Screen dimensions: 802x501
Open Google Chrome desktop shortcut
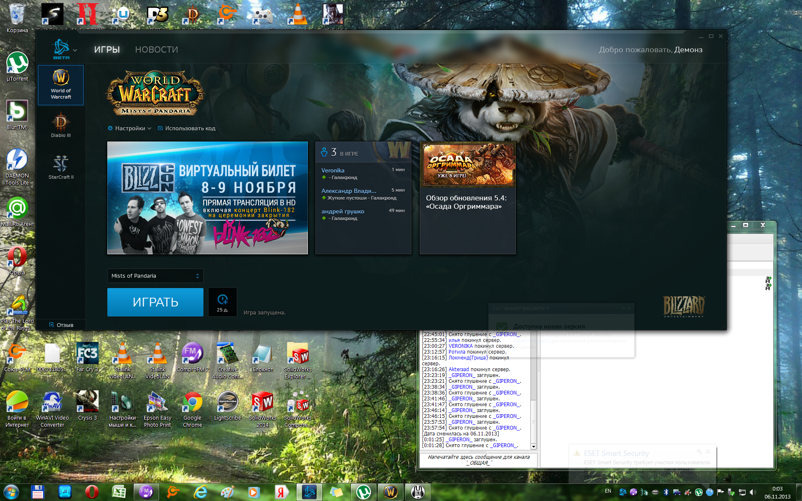(x=193, y=402)
